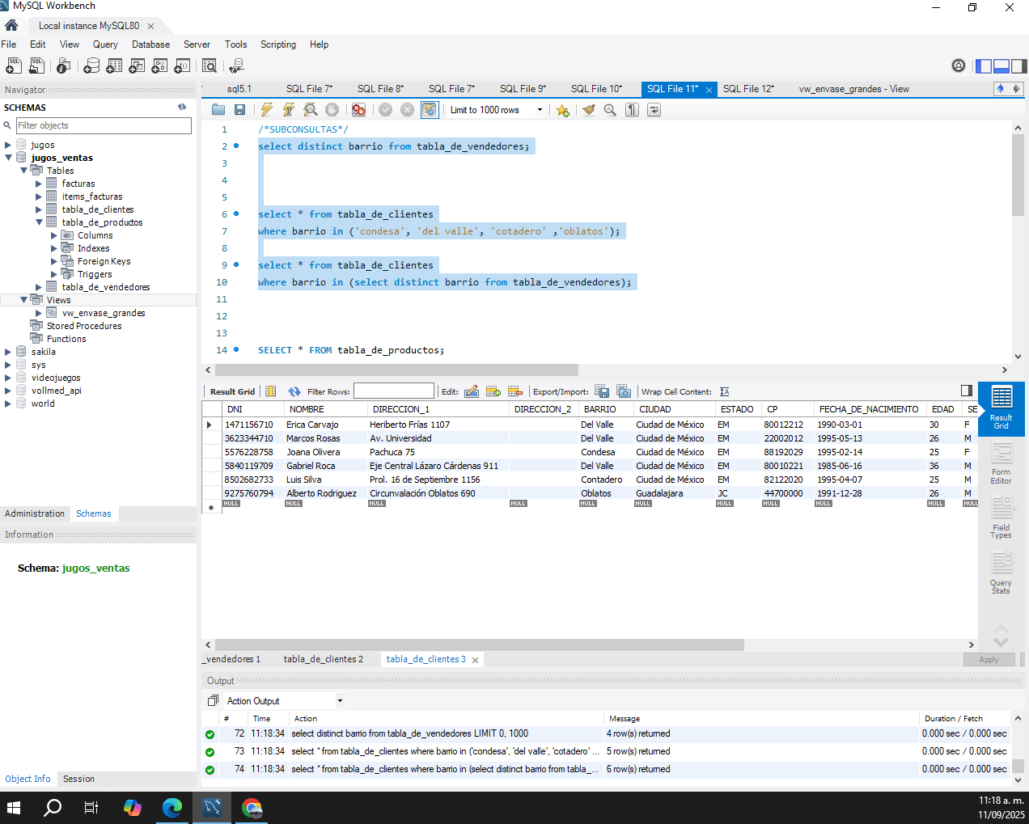The image size is (1029, 824).
Task: Create a new schema in the server
Action: coord(91,65)
